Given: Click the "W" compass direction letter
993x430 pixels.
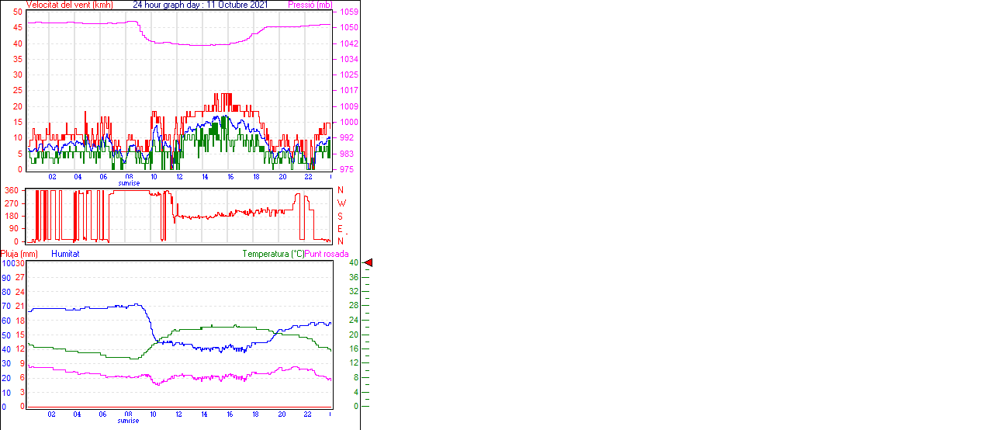Looking at the screenshot, I should coord(341,203).
